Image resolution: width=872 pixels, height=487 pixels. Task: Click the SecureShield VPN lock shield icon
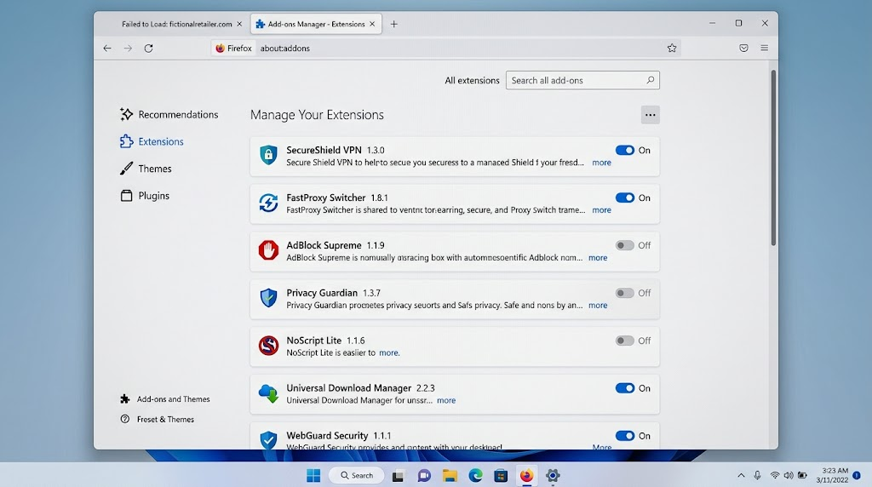[x=268, y=155]
